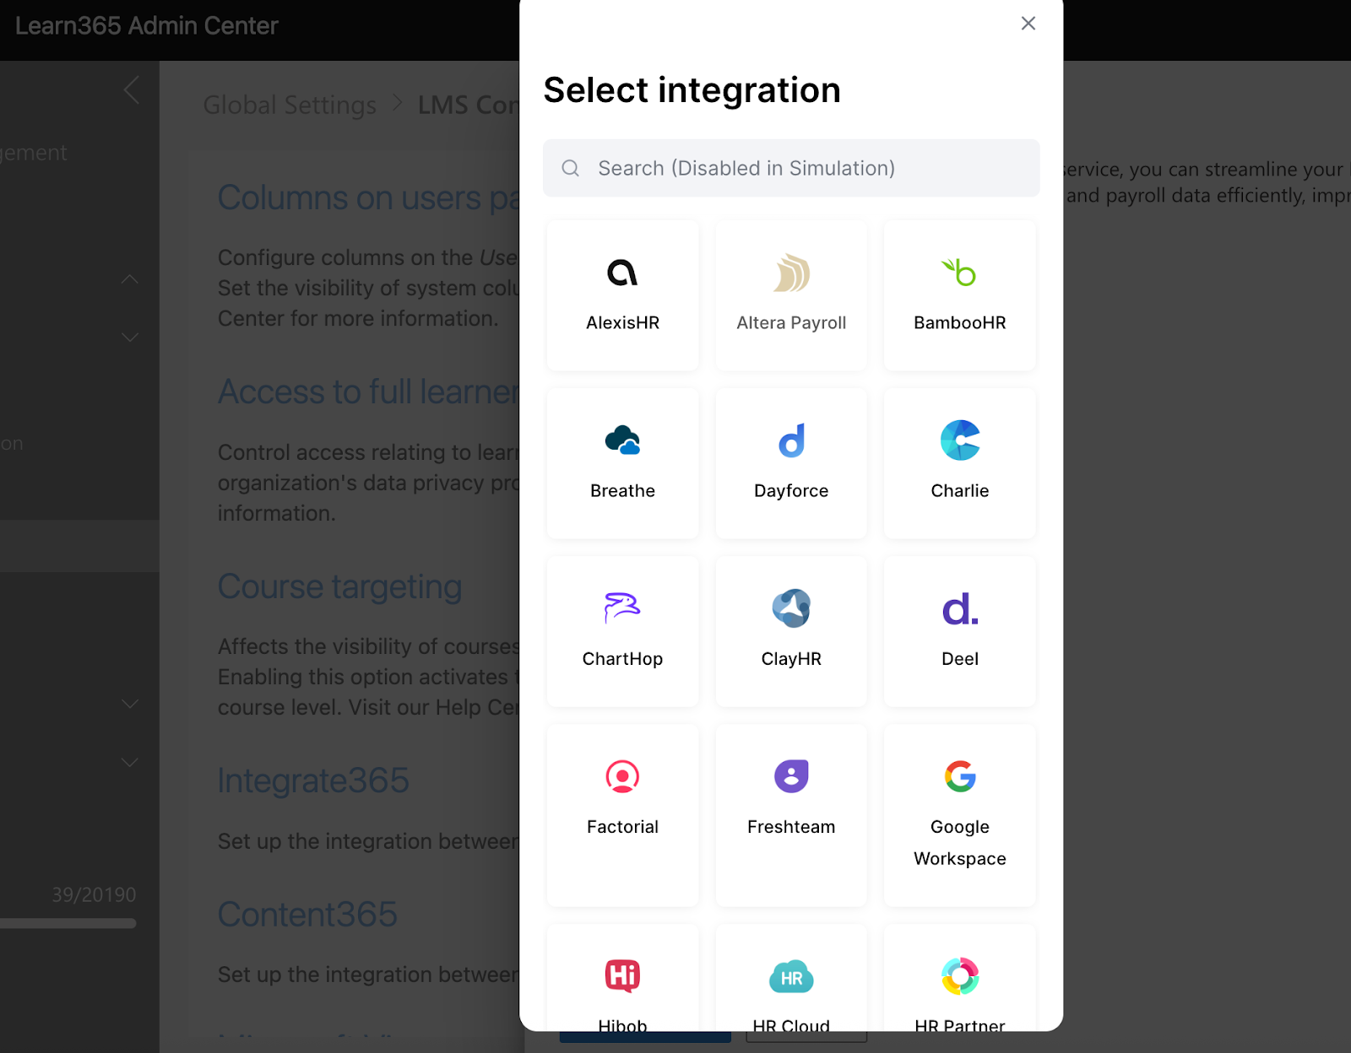This screenshot has height=1053, width=1351.
Task: Choose the Deel integration logo
Action: click(x=960, y=608)
